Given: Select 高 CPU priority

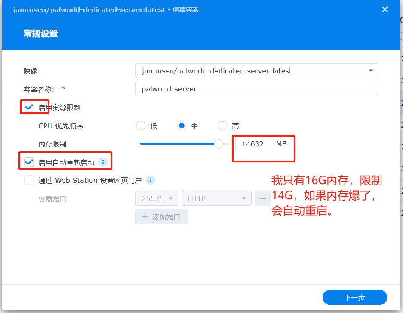Looking at the screenshot, I should pos(222,126).
